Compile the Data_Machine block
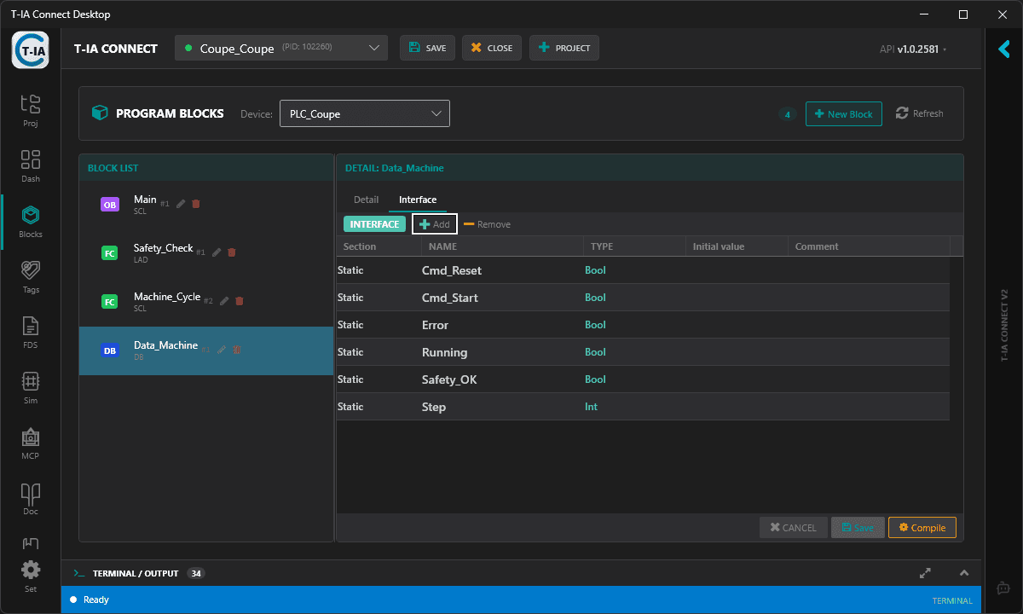The height and width of the screenshot is (614, 1023). pos(922,527)
